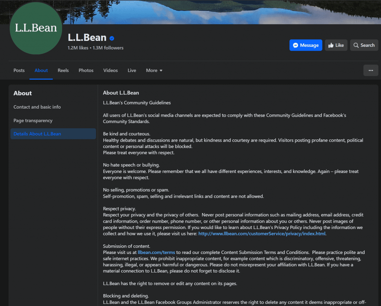Image resolution: width=381 pixels, height=306 pixels.
Task: Switch to the Live tab
Action: coord(132,70)
